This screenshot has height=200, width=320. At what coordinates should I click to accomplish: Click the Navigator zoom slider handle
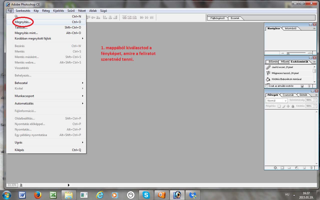(x=288, y=53)
